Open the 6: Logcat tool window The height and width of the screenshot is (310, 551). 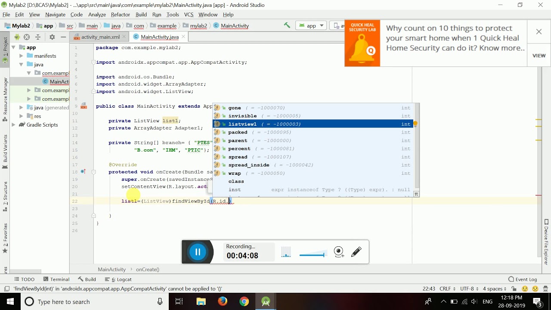tap(118, 279)
